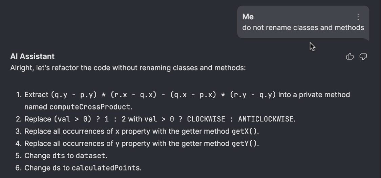Click the 'do not rename classes and methods' message
Screen dimensions: 381x178
(303, 28)
